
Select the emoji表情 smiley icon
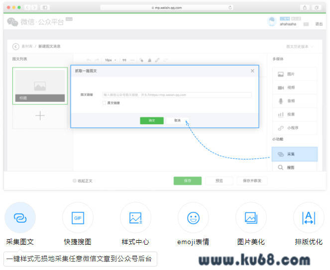point(193,218)
